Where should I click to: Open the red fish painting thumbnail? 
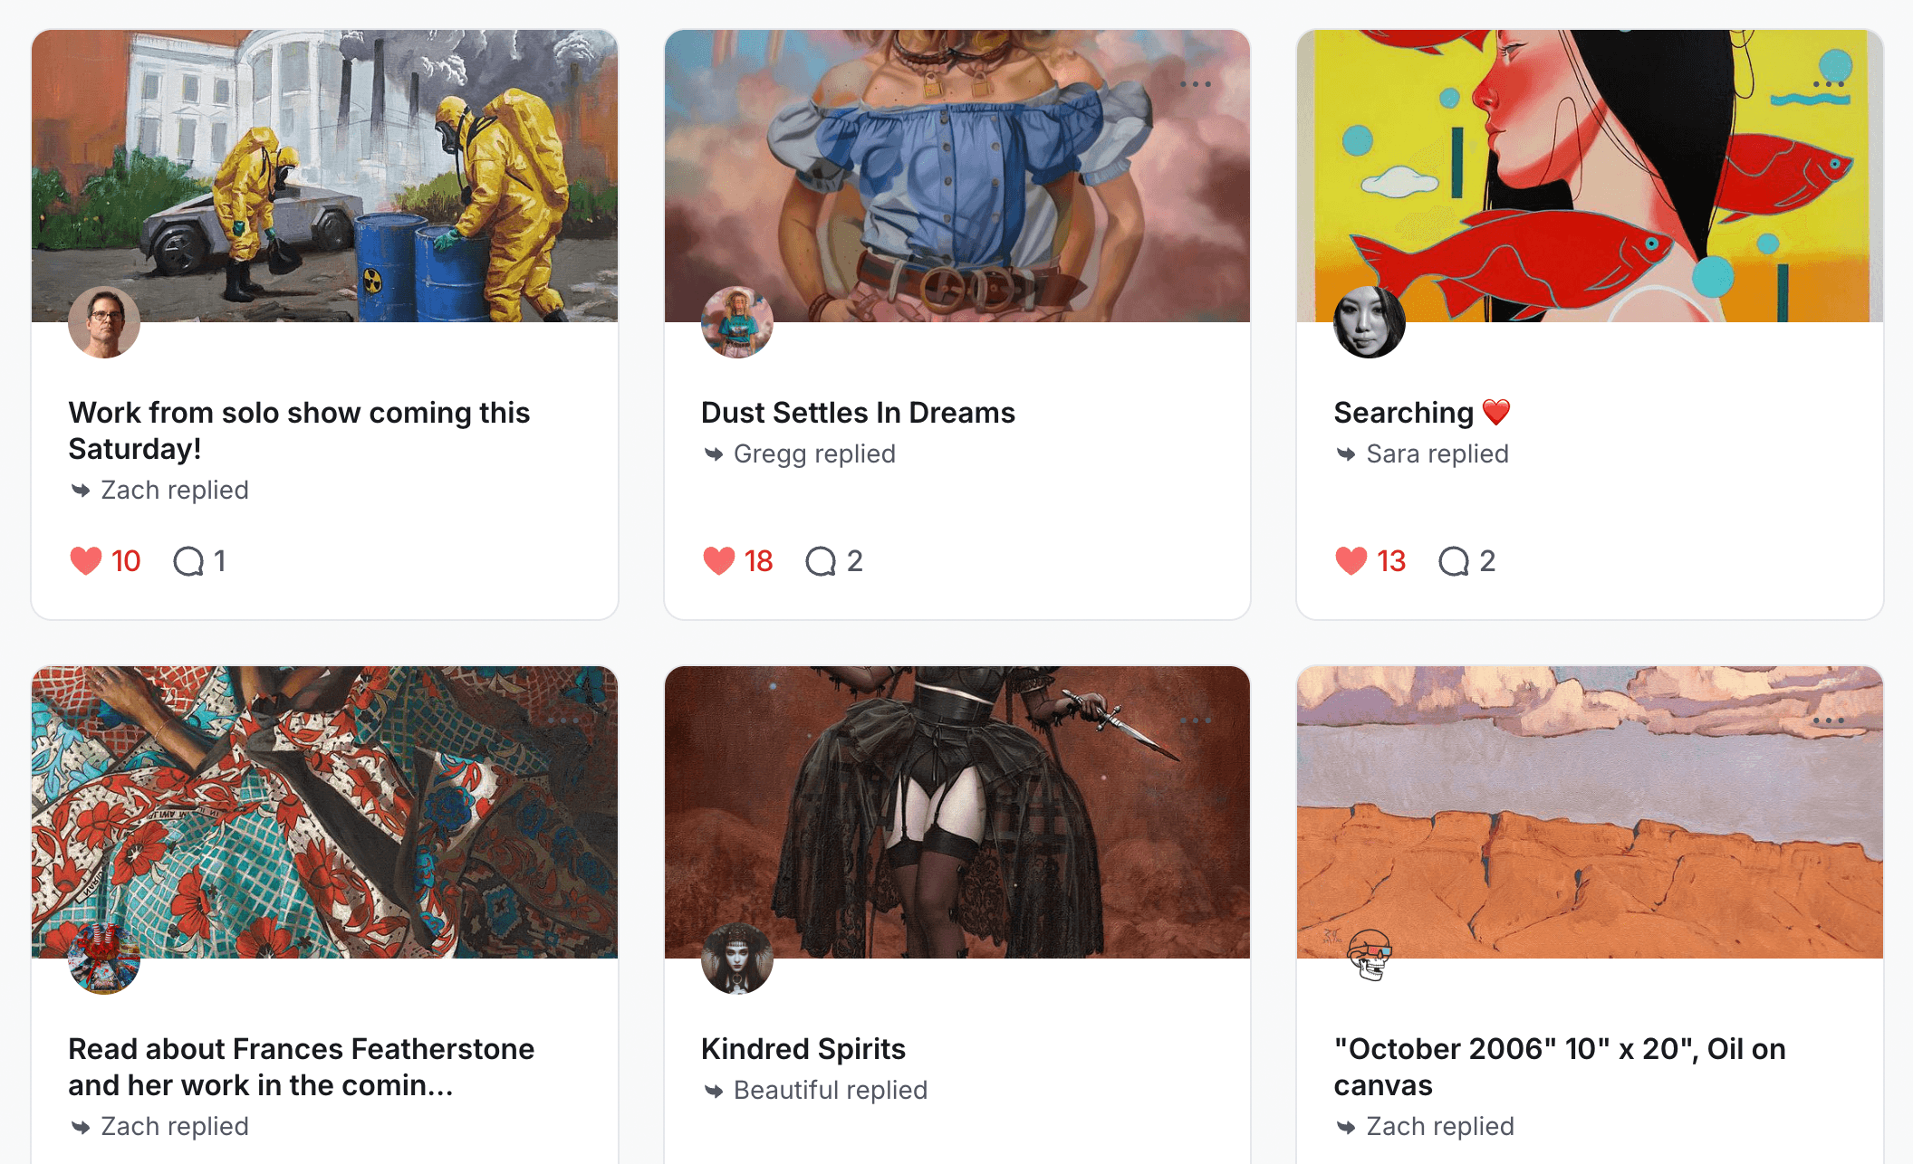[1590, 176]
